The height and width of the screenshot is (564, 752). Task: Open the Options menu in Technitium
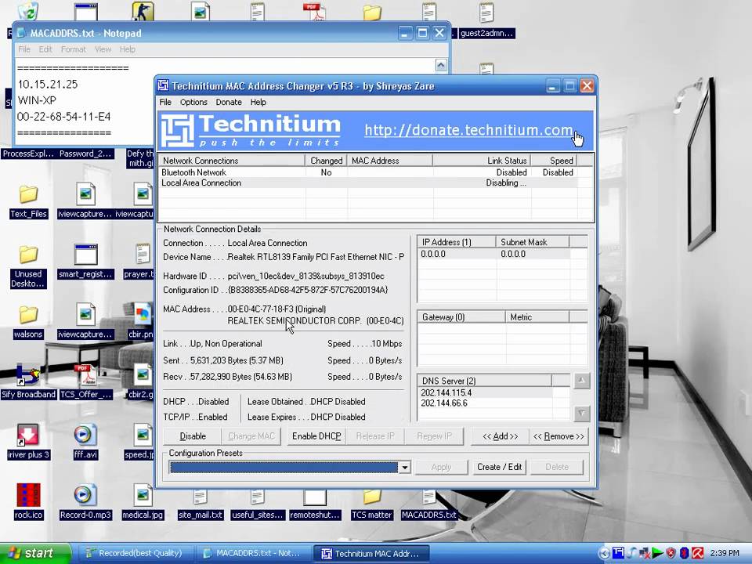pos(193,102)
